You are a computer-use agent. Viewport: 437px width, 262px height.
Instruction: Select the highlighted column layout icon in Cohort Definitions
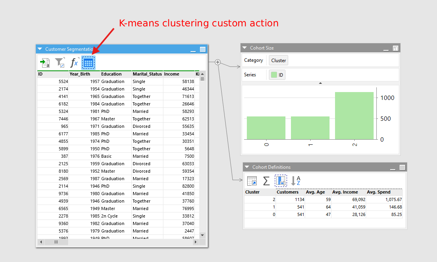(281, 181)
